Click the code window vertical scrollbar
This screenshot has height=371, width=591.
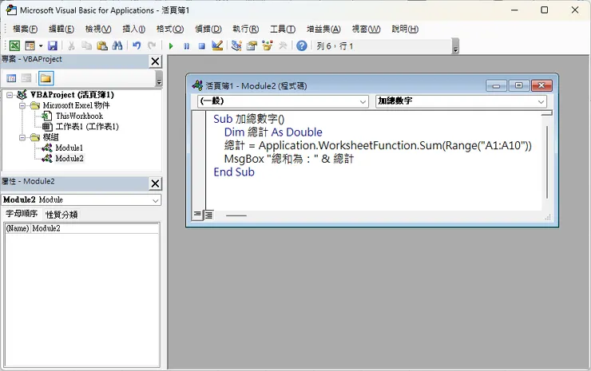coord(547,162)
